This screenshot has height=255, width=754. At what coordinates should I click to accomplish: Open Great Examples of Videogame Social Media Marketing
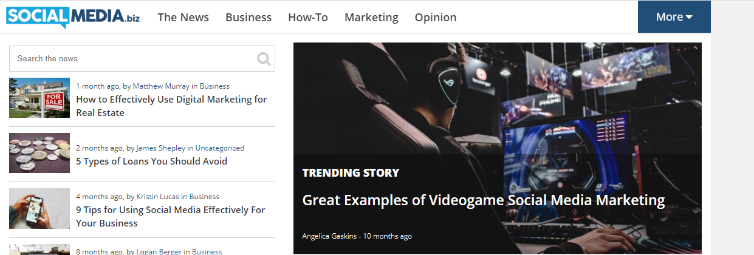(484, 200)
